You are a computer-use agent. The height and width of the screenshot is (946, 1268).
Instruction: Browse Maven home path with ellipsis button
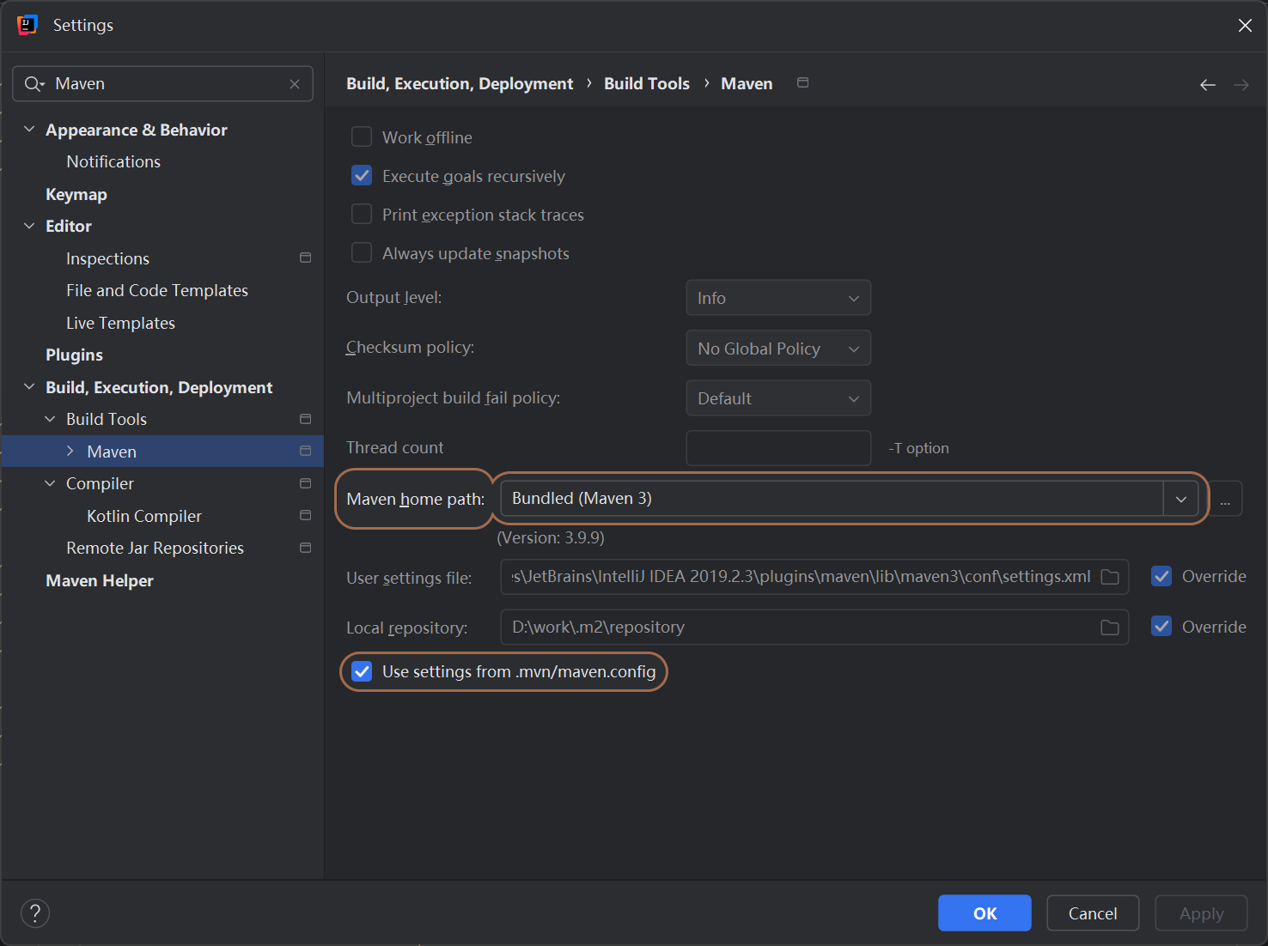pyautogui.click(x=1225, y=499)
